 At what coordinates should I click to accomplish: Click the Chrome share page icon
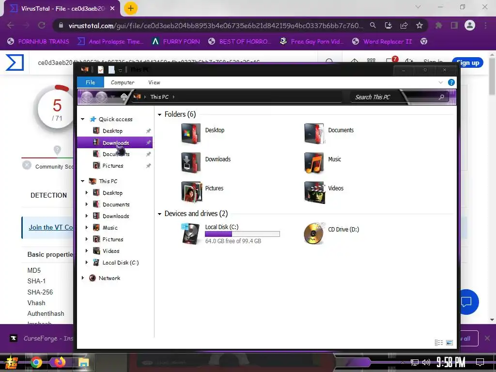(403, 25)
